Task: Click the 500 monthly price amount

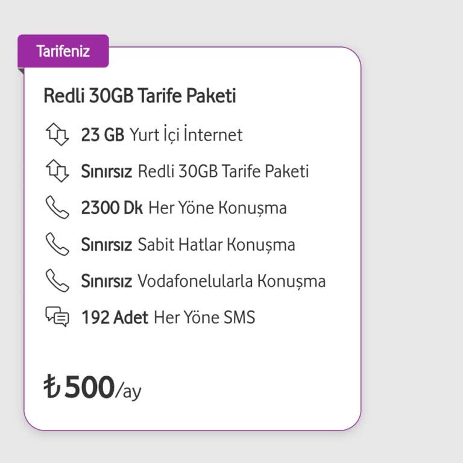Action: (x=89, y=386)
